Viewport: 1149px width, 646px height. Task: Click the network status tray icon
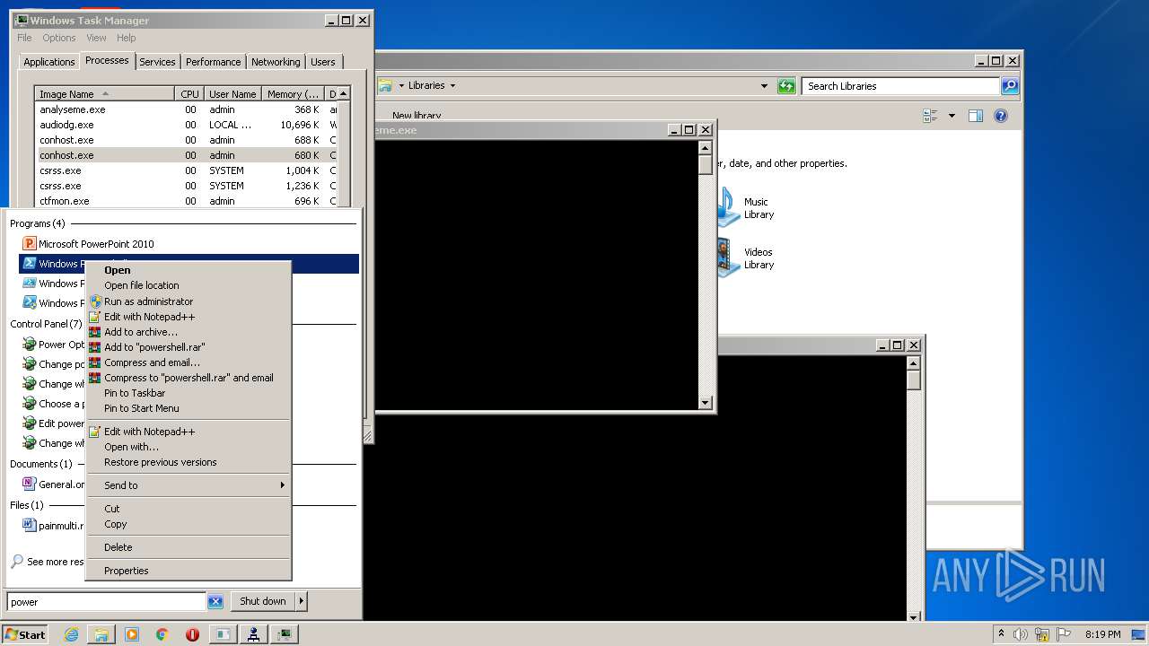pos(1042,634)
